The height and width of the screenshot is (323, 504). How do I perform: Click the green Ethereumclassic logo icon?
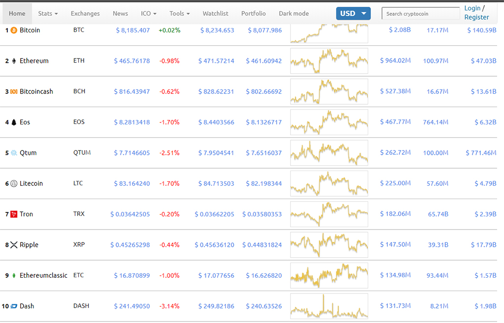coord(14,275)
